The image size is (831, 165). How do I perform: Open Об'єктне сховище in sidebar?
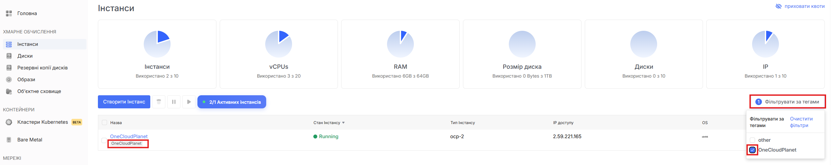click(39, 91)
